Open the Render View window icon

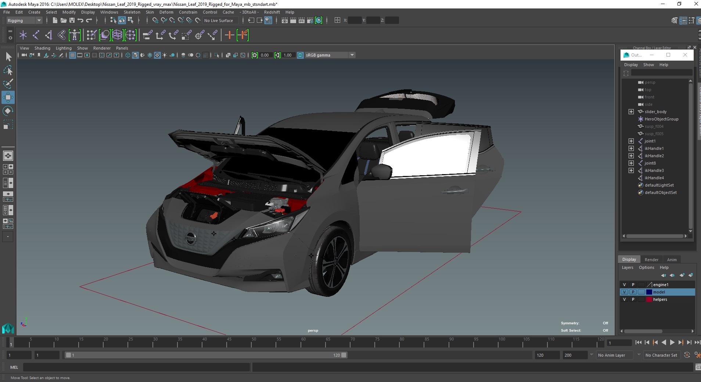click(285, 21)
